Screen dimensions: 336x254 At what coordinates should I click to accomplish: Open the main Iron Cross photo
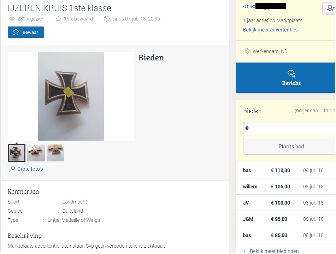pyautogui.click(x=71, y=96)
